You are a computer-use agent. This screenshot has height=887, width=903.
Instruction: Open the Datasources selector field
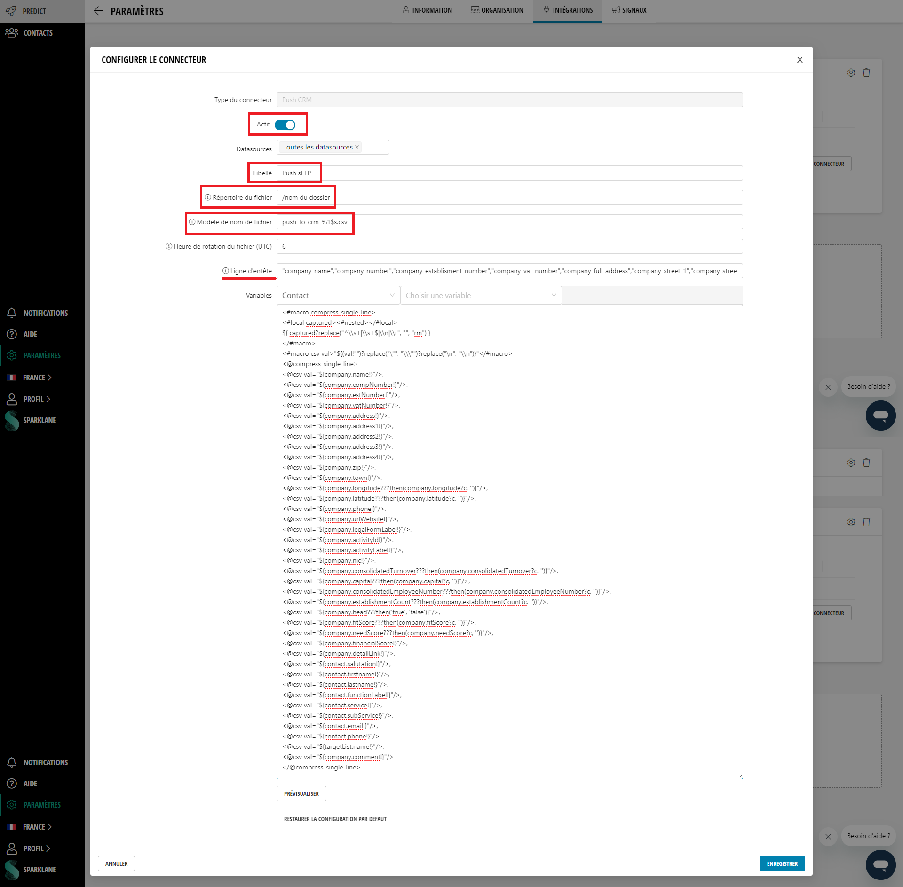click(x=333, y=147)
